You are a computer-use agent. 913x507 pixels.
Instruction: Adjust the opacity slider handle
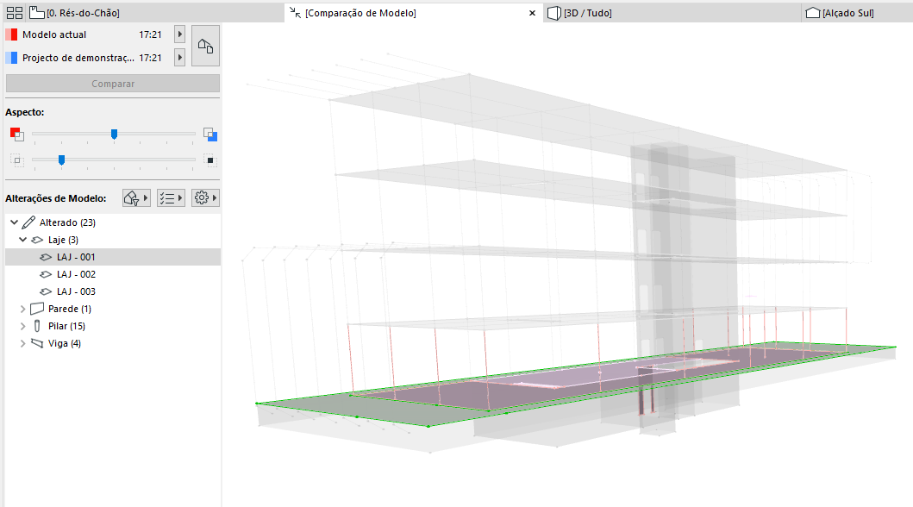61,160
